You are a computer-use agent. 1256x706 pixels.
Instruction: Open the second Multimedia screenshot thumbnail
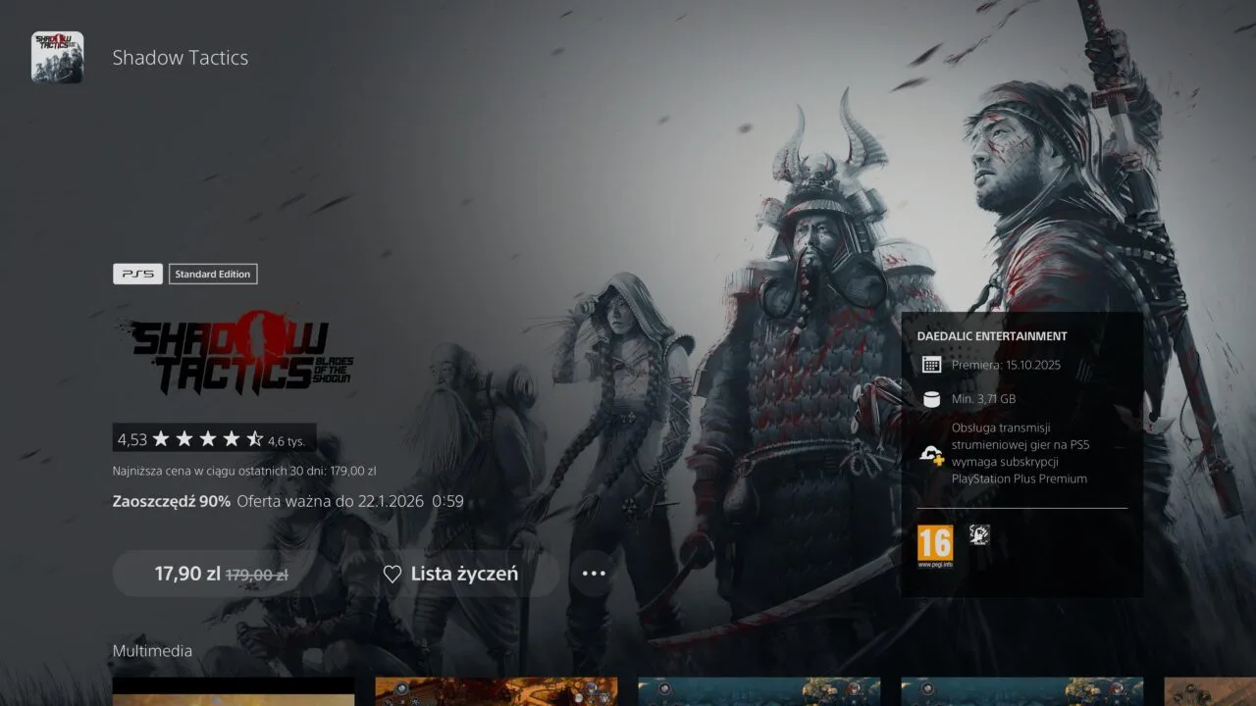click(x=497, y=691)
